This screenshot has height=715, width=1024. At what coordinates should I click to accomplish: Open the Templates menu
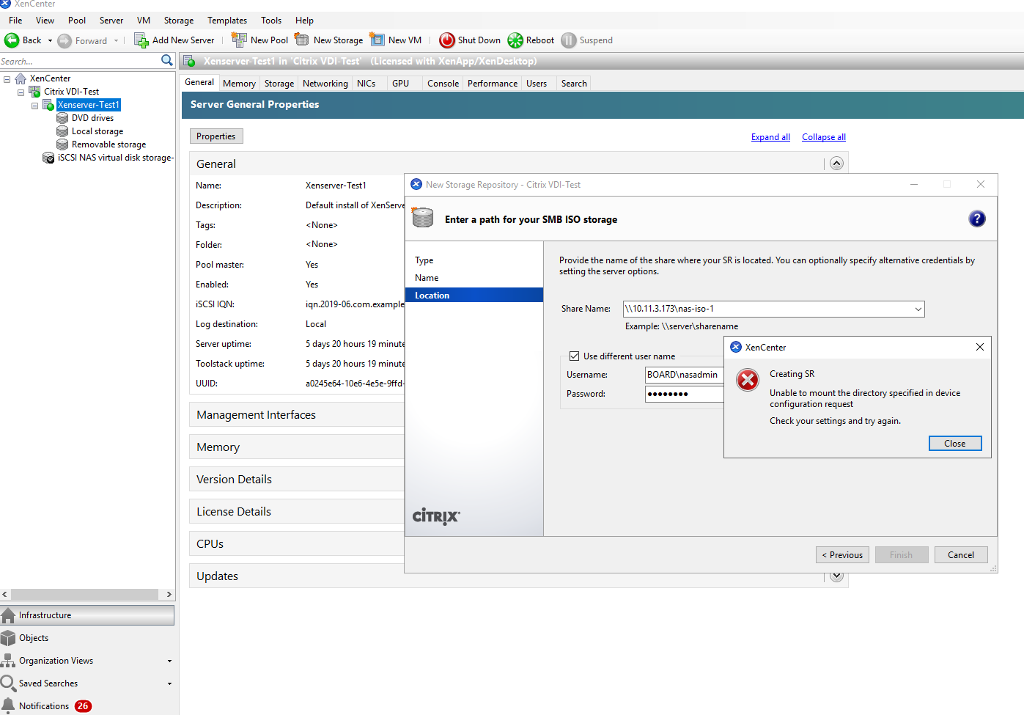coord(227,21)
